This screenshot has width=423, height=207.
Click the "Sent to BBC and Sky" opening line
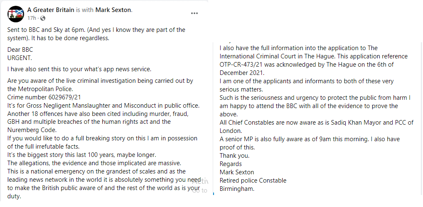pyautogui.click(x=96, y=30)
